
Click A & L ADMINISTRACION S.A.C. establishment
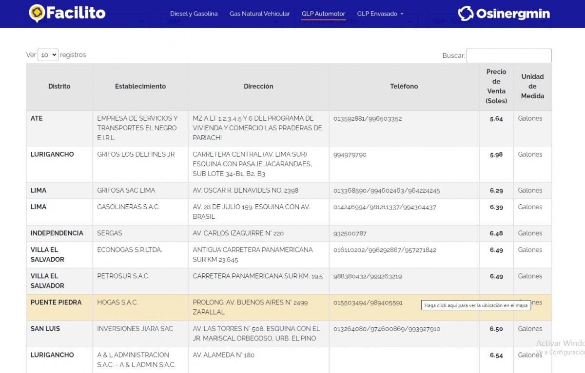coord(136,360)
